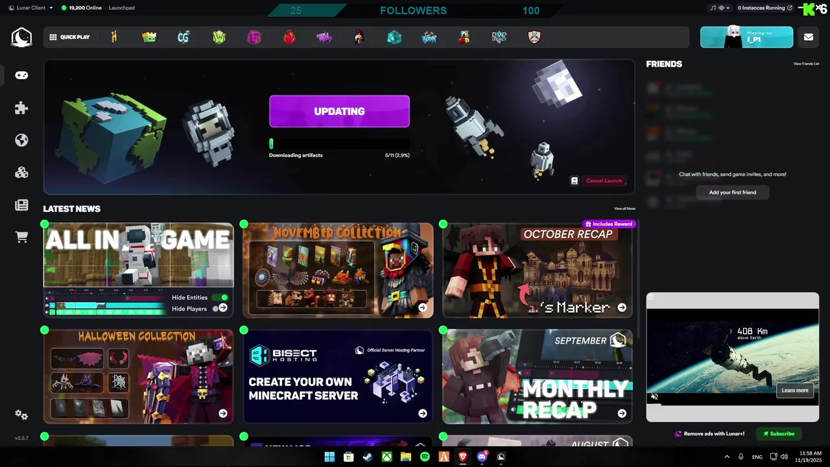Image resolution: width=830 pixels, height=467 pixels.
Task: Click Add your first friend button
Action: coord(732,193)
